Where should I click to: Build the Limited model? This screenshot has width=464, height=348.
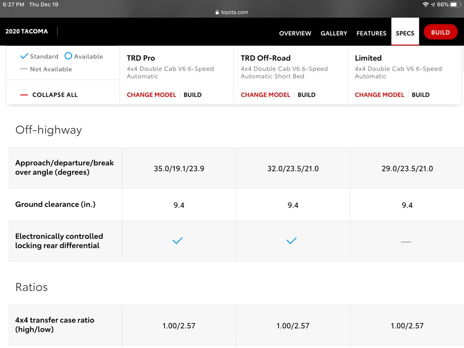click(x=420, y=95)
